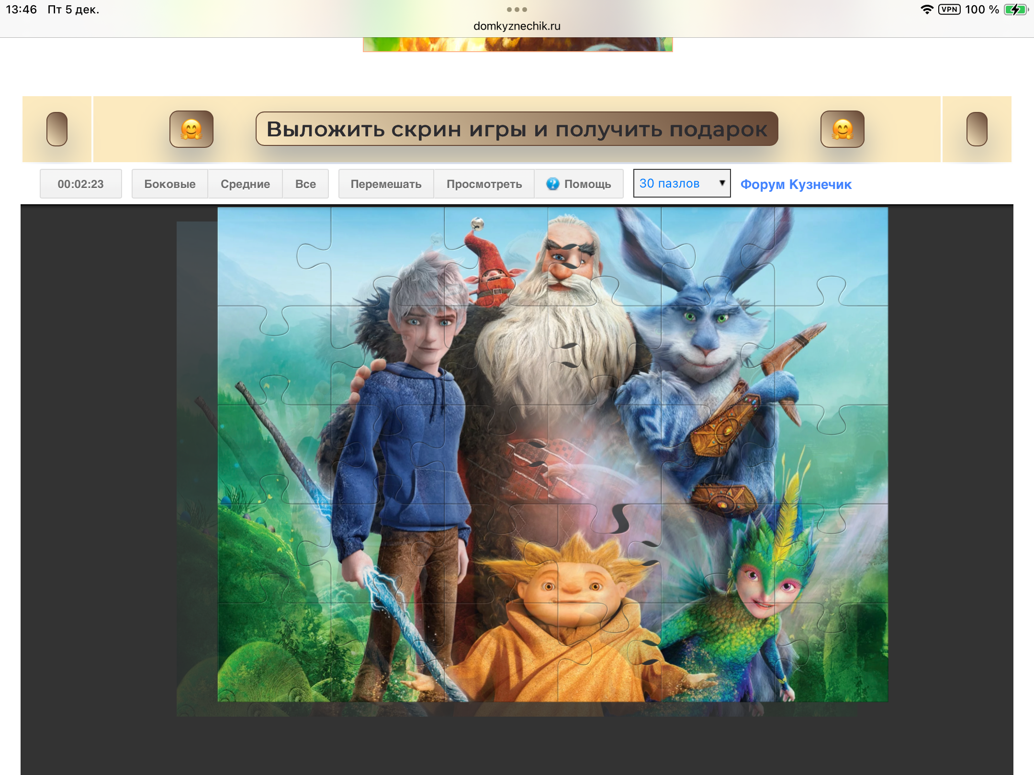Screen dimensions: 1034x775
Task: Show only Боковые edge pieces
Action: pyautogui.click(x=169, y=184)
